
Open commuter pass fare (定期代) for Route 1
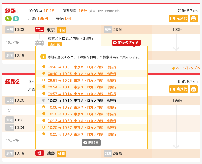pyautogui.click(x=179, y=18)
